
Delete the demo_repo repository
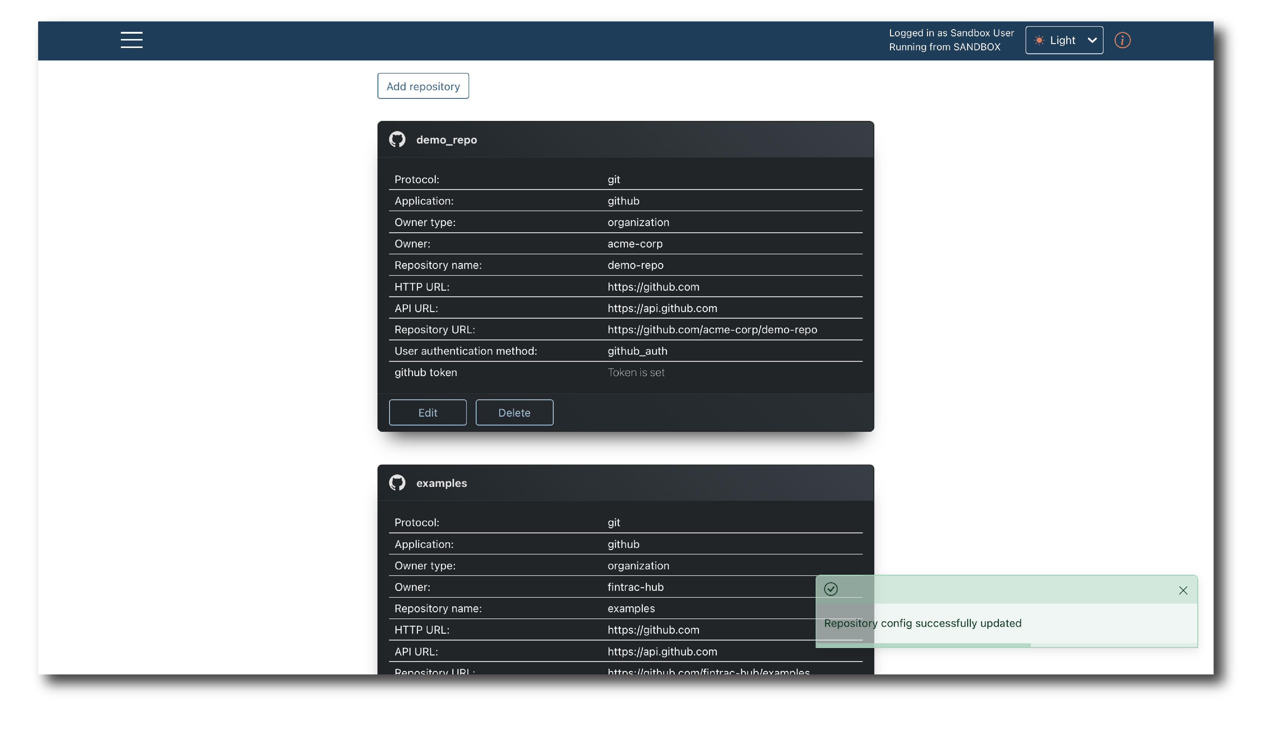coord(514,412)
